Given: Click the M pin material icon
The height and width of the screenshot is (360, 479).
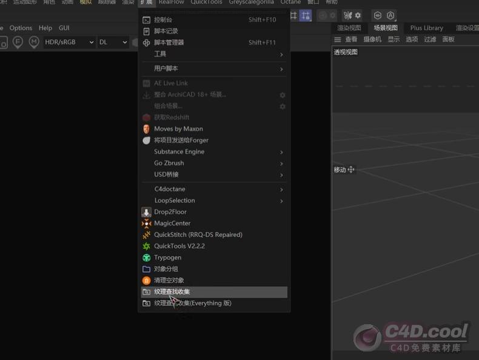Looking at the screenshot, I should click(34, 42).
